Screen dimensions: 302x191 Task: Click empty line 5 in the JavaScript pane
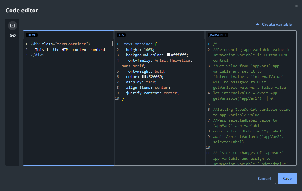click(243, 104)
